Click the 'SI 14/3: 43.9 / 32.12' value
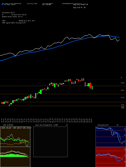This screenshot has height=167, width=126. point(19,15)
